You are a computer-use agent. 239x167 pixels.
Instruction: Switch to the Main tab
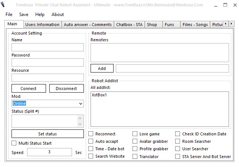(x=14, y=24)
